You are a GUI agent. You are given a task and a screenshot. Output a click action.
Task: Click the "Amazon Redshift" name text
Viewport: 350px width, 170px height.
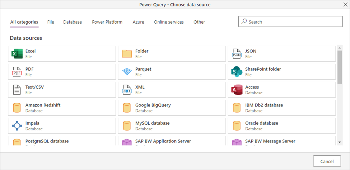click(x=43, y=105)
